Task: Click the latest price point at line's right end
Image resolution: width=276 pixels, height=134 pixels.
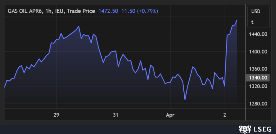Action: [x=237, y=20]
